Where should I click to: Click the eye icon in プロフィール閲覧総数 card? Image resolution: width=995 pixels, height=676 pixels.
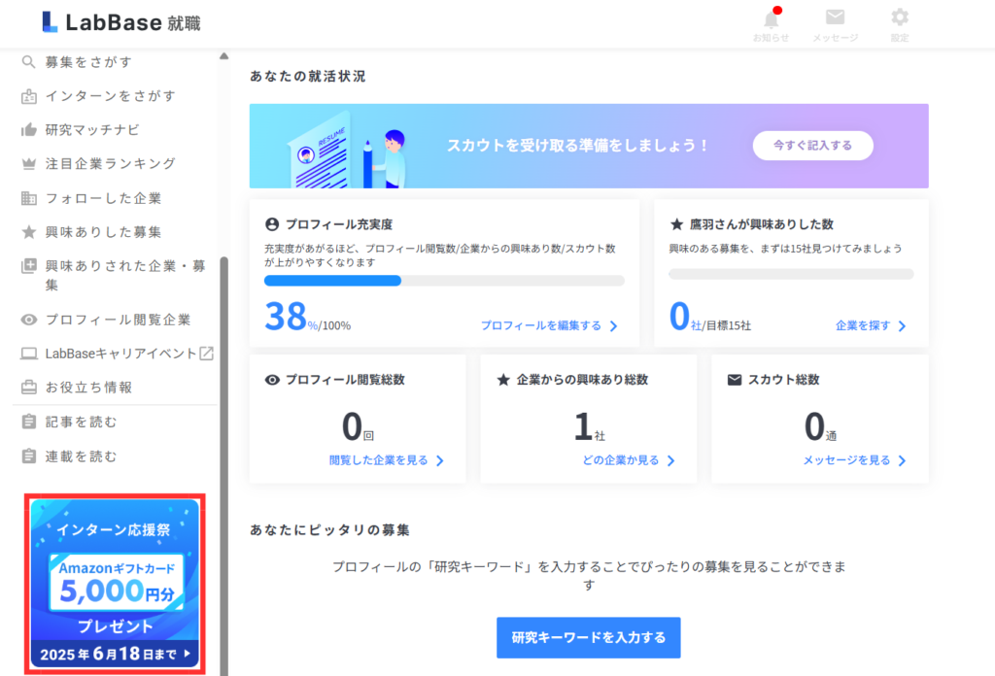click(x=272, y=380)
